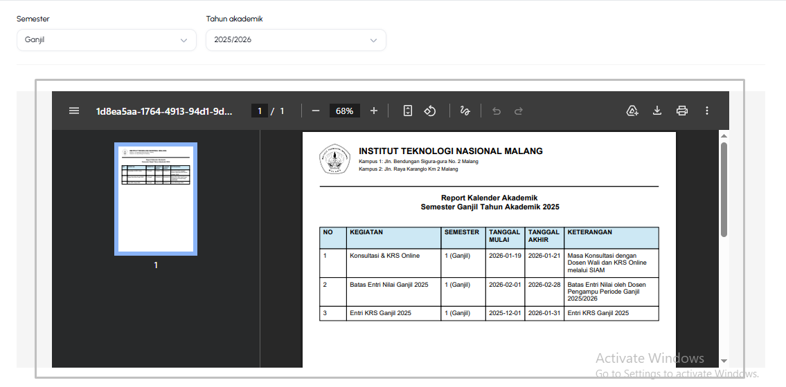The image size is (786, 387).
Task: Click the 'Batas Entri Nilai Ganjil 2025' cell
Action: (393, 292)
